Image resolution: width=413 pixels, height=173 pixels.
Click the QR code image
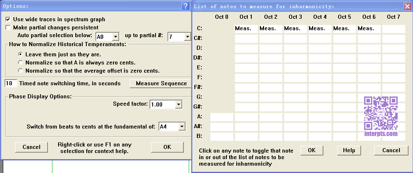381,113
